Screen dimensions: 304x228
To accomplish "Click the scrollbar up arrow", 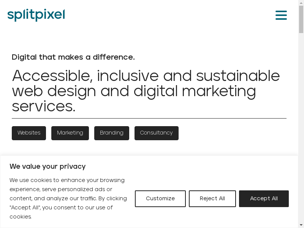I will tap(301, 3).
